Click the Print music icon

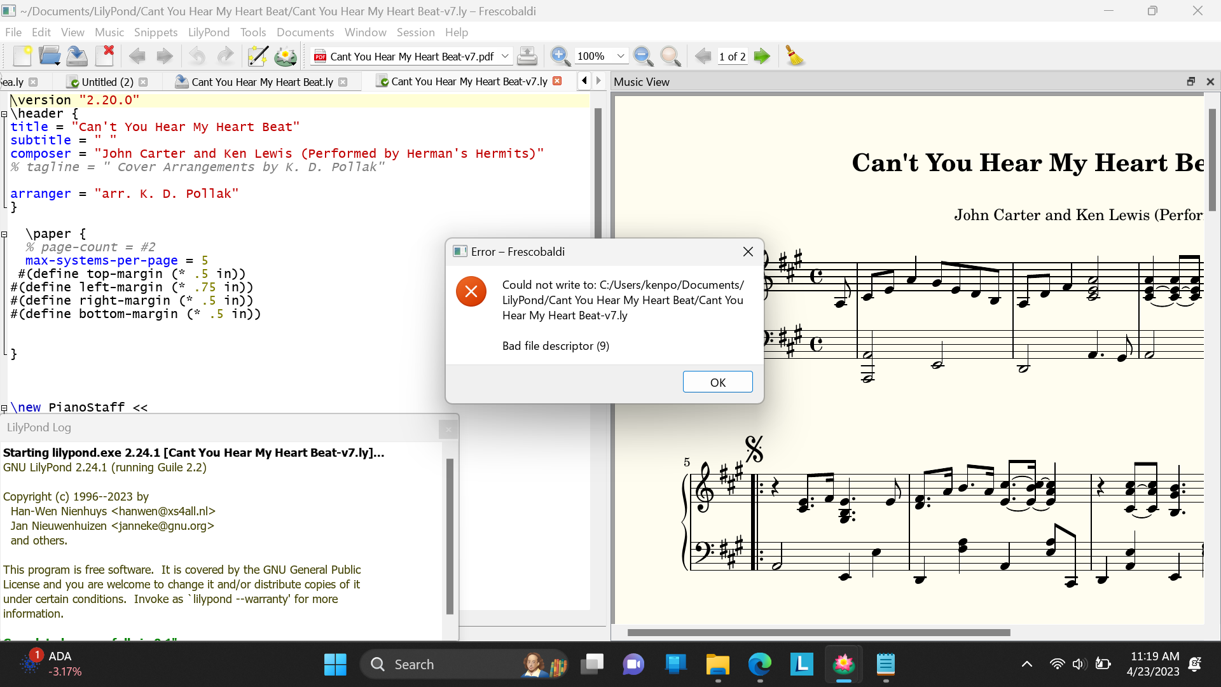pyautogui.click(x=527, y=57)
